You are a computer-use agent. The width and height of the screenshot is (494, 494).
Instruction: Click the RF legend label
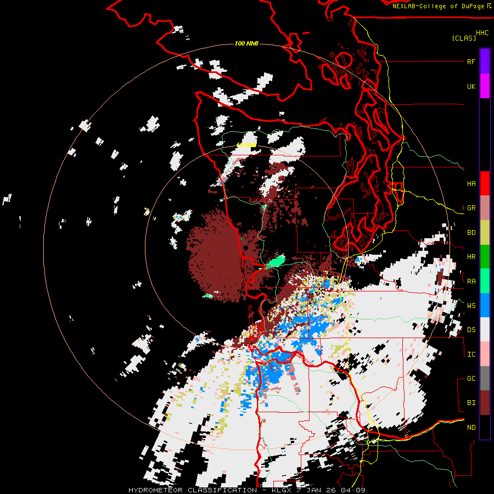(471, 61)
